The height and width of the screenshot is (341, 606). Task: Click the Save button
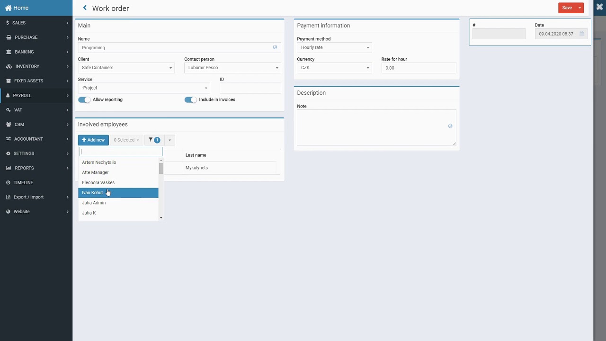click(x=567, y=8)
